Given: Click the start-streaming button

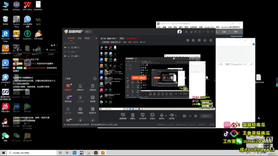Looking at the screenshot, I should tap(206, 116).
